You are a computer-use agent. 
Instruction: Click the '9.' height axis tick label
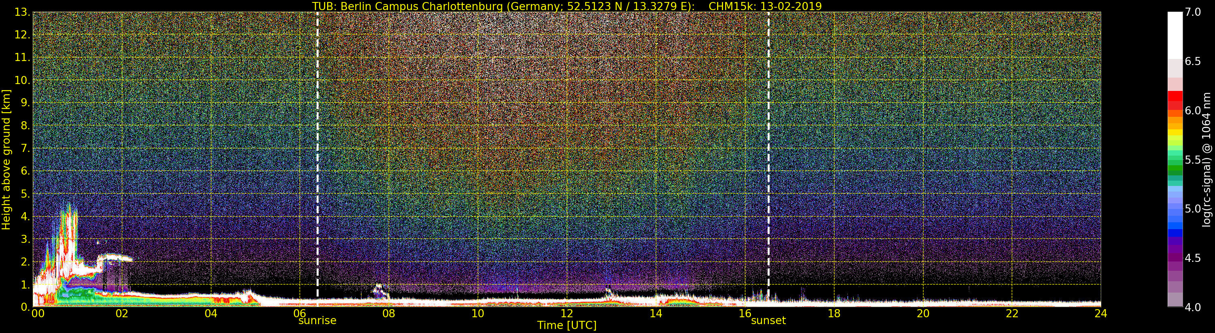coord(26,103)
